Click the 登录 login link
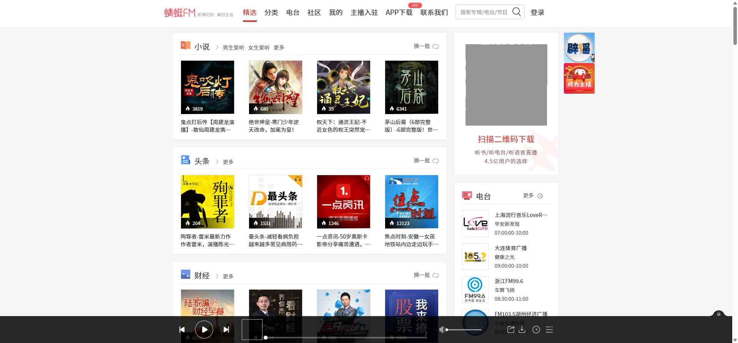738x343 pixels. pos(537,13)
